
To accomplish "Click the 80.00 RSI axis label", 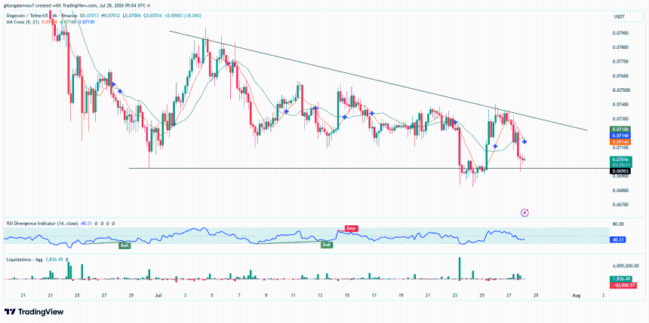I will [618, 224].
